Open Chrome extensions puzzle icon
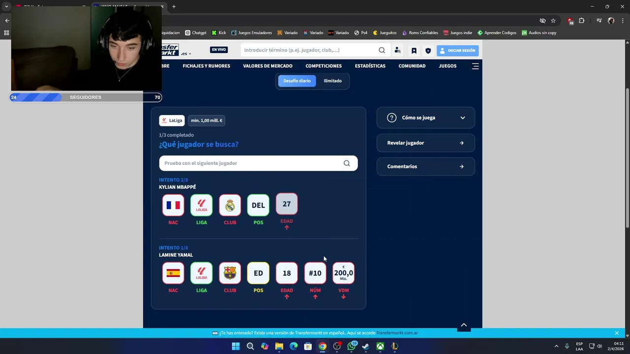Viewport: 630px width, 354px height. coord(582,21)
